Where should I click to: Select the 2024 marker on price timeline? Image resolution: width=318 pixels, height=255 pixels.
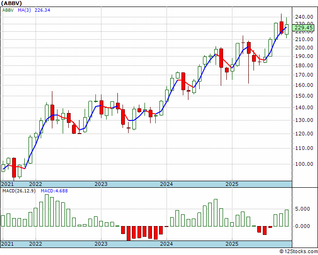point(166,184)
